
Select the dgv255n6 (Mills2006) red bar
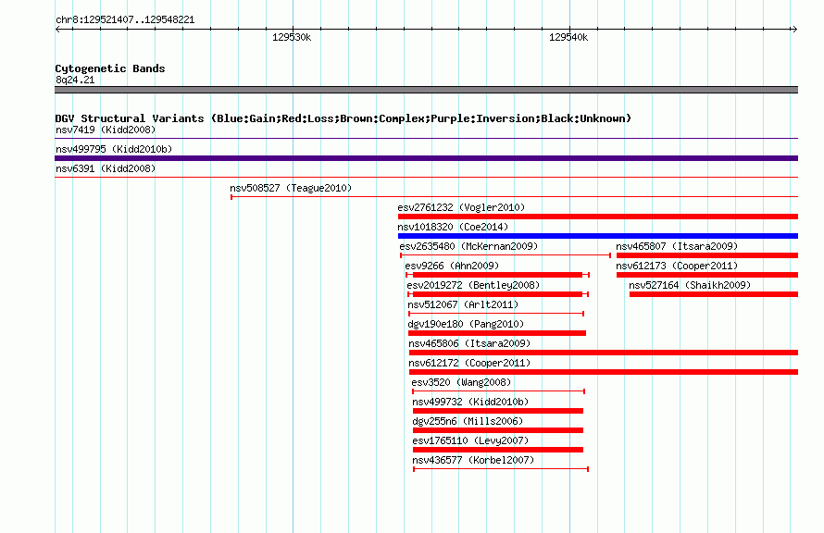coord(498,430)
